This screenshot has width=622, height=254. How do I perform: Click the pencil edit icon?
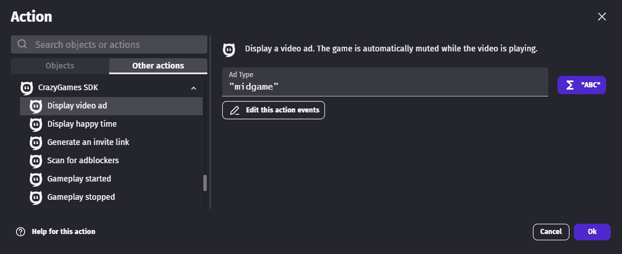click(x=234, y=110)
